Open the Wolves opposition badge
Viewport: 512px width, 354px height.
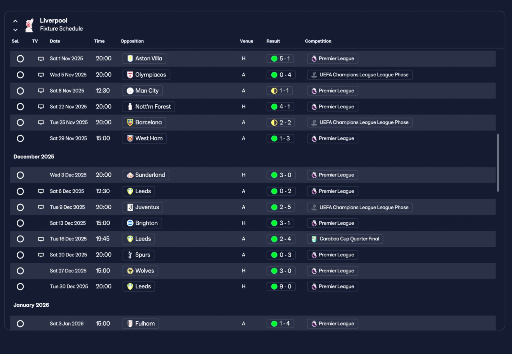click(x=140, y=271)
